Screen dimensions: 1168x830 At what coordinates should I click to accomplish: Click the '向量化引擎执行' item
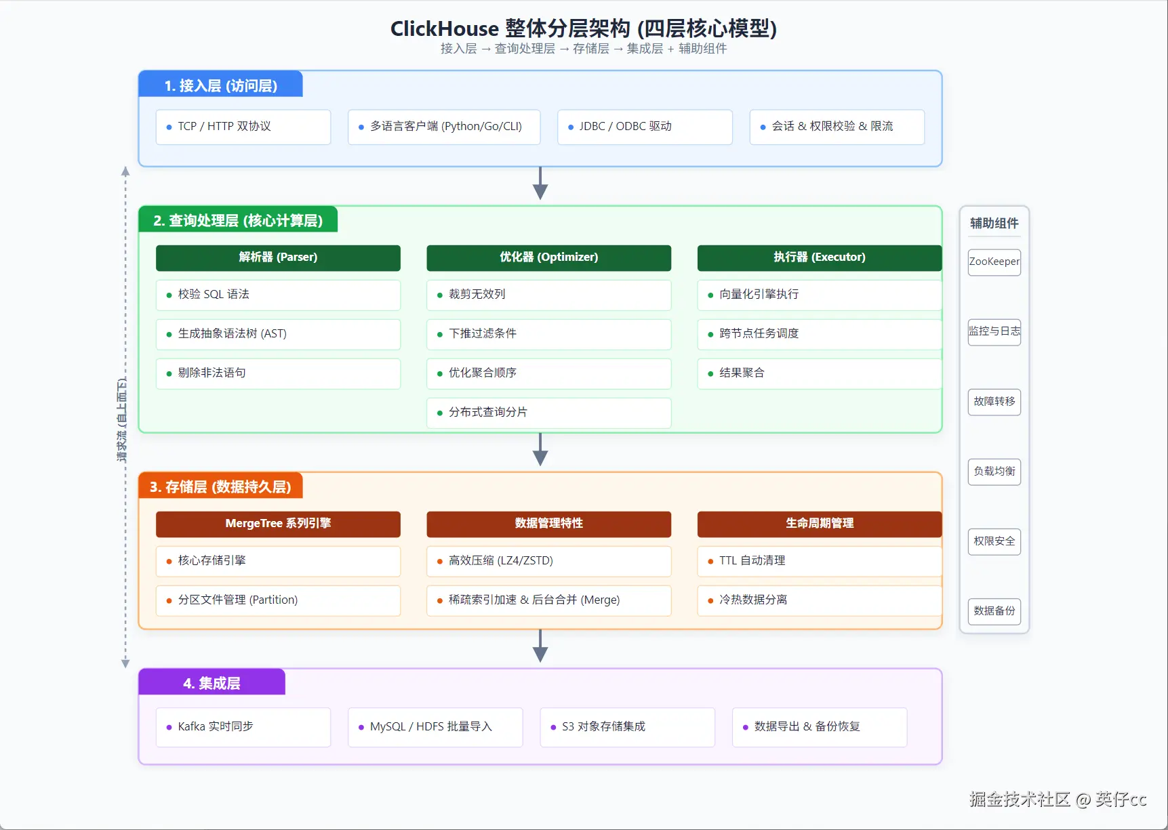820,295
